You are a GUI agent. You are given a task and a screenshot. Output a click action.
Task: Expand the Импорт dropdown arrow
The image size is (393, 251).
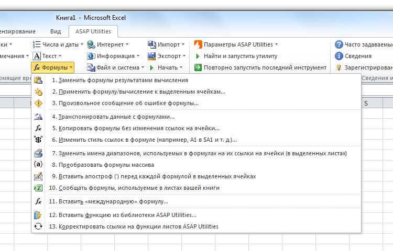click(x=183, y=44)
